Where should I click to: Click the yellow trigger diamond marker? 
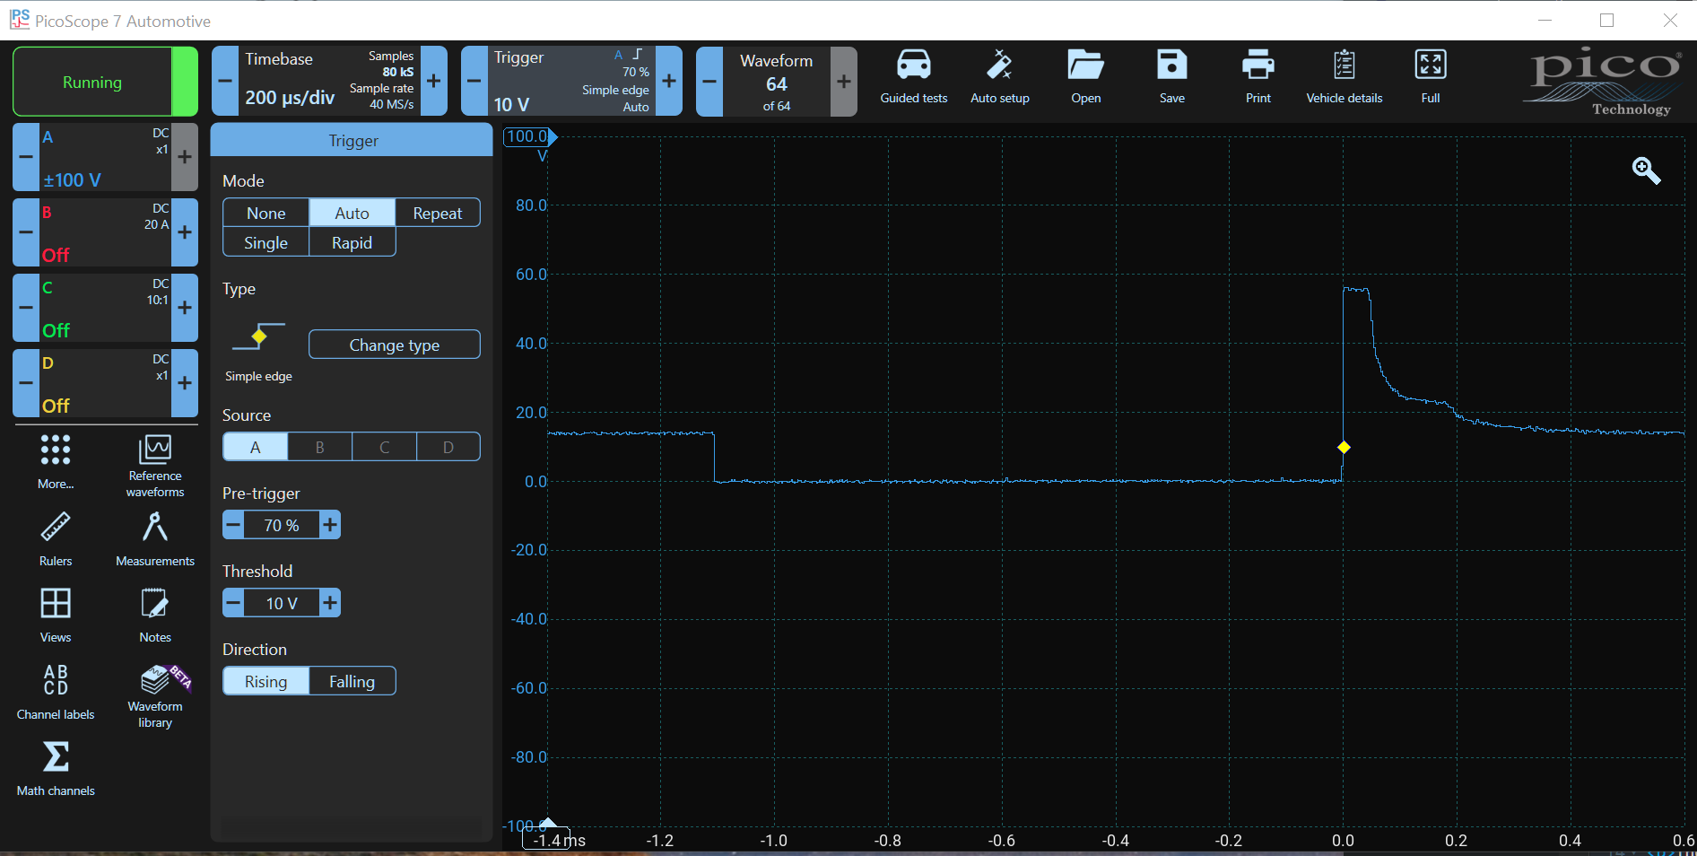(1344, 447)
